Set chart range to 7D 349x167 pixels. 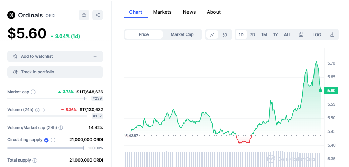252,35
